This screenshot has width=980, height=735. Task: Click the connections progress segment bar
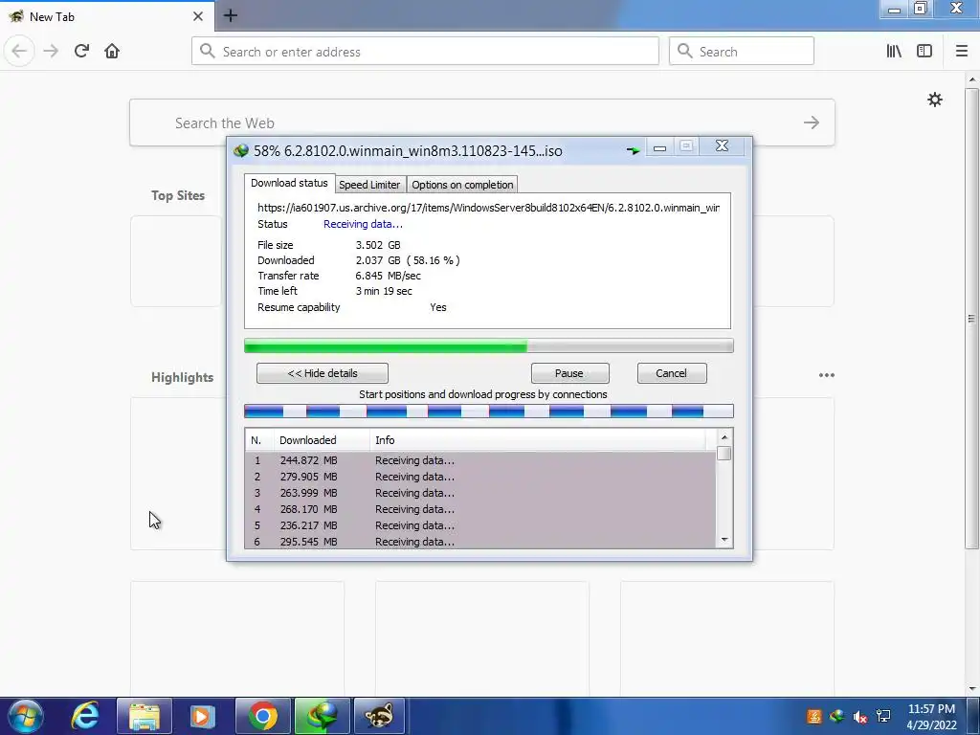coord(489,411)
